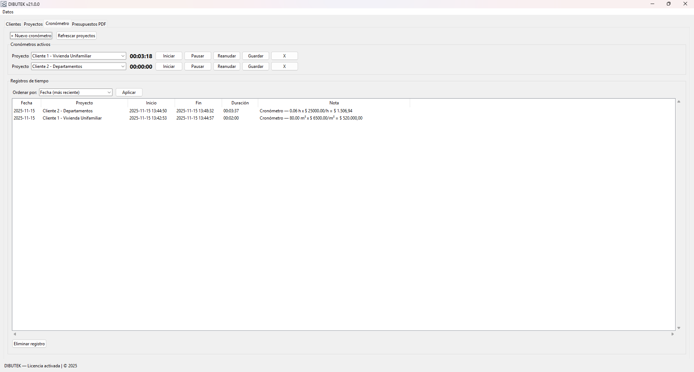
Task: Switch to the Clientes tab
Action: (13, 24)
